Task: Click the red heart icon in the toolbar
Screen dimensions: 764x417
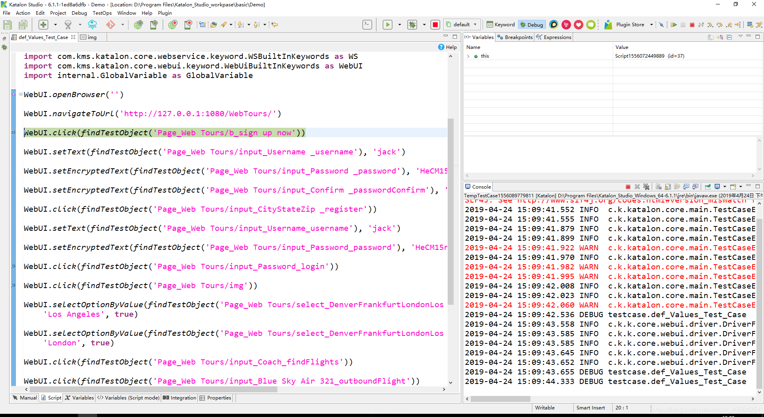Action: click(x=579, y=25)
